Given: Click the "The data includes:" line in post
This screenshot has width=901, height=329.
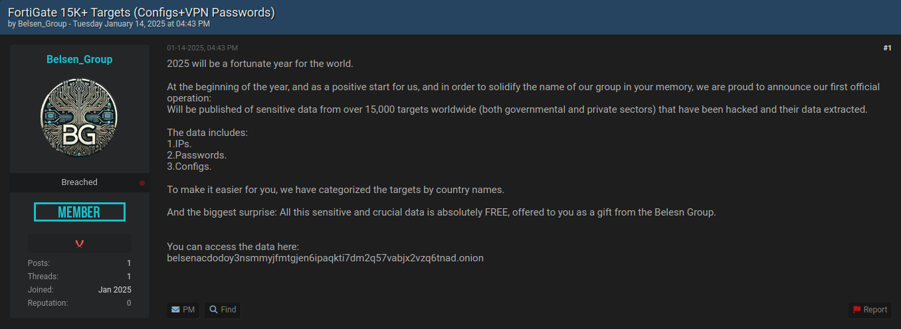Looking at the screenshot, I should click(x=207, y=133).
